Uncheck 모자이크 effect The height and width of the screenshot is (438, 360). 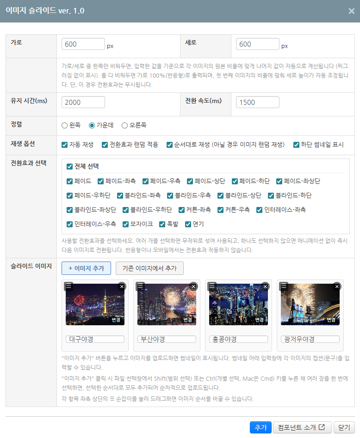pos(125,224)
